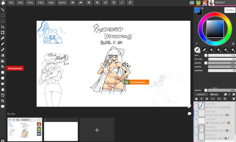The image size is (236, 142).
Task: Open the Filter menu
Action: click(41, 2)
